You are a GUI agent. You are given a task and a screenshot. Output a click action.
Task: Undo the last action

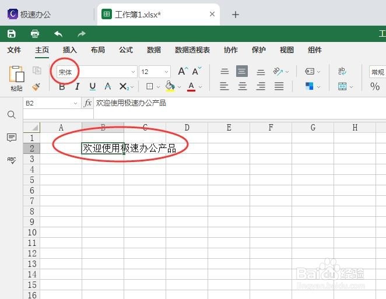point(58,34)
